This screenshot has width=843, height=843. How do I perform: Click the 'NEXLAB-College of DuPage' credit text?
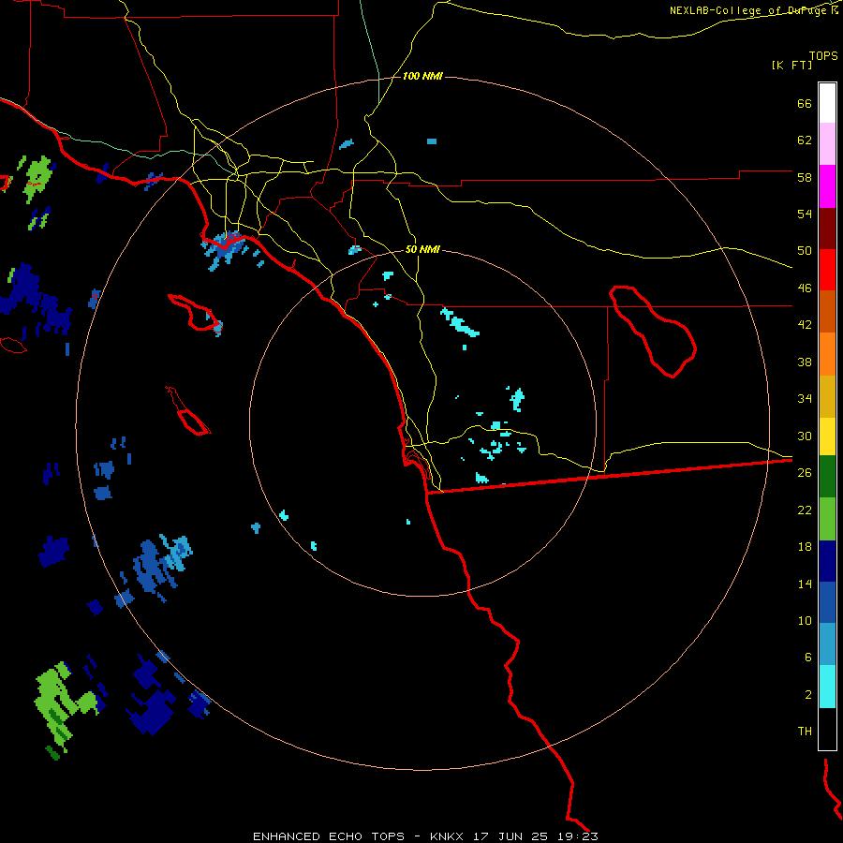pos(749,10)
